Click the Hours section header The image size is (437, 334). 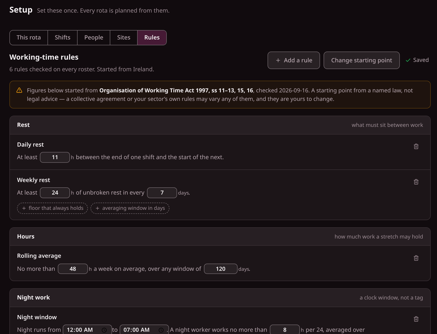pyautogui.click(x=220, y=237)
